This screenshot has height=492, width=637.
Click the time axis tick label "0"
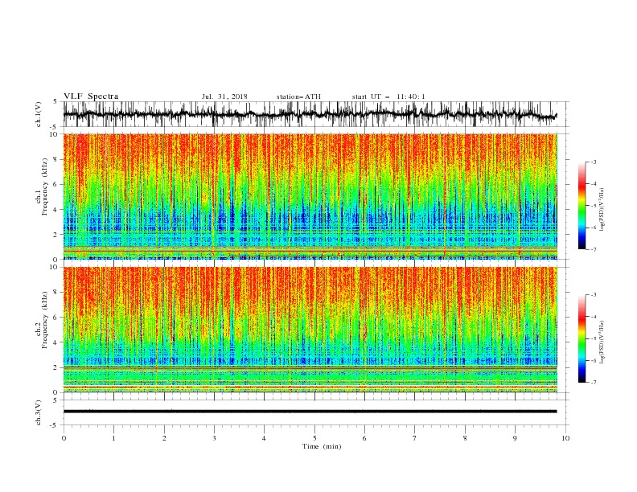coord(64,438)
